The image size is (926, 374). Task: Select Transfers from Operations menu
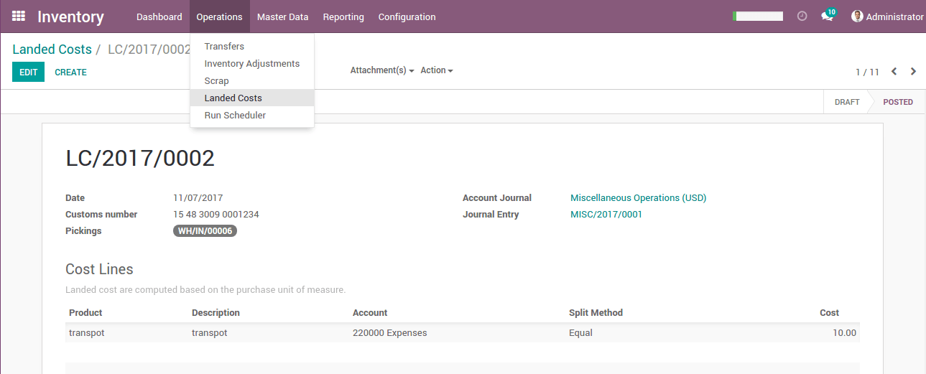point(224,47)
